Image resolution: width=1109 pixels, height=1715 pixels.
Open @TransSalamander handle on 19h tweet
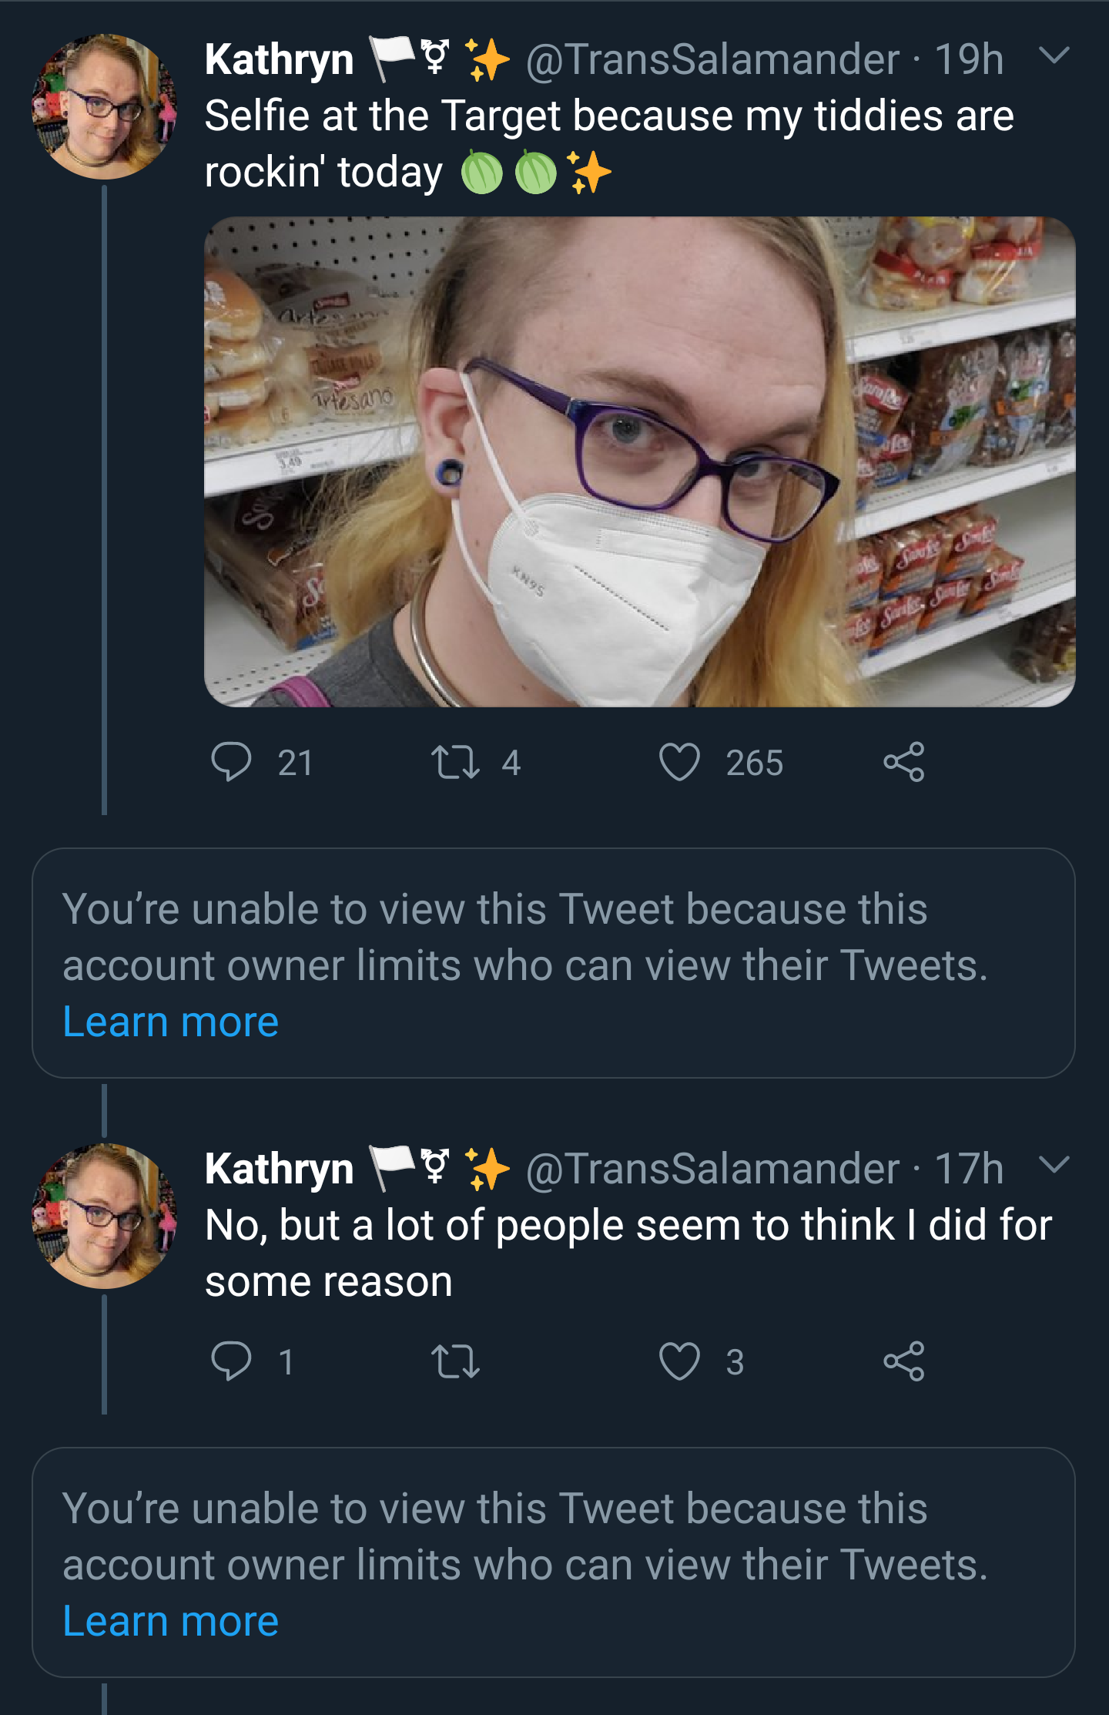(x=712, y=59)
